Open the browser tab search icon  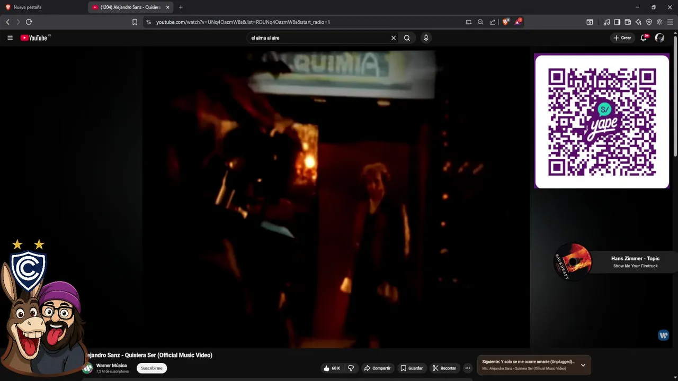pyautogui.click(x=590, y=22)
